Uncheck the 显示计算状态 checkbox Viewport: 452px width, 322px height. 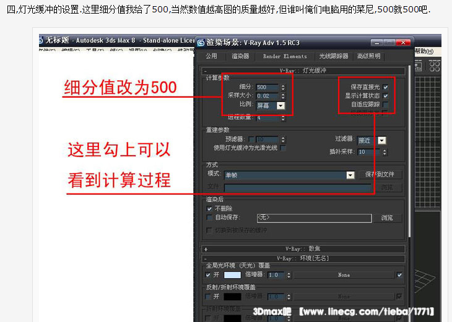385,96
